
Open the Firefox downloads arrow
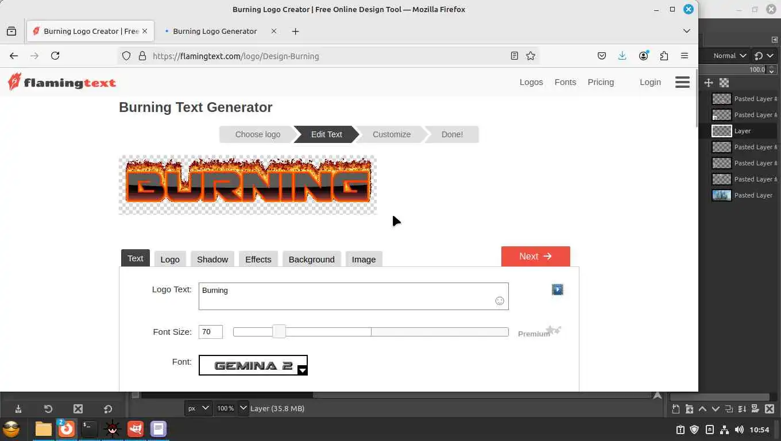(622, 56)
